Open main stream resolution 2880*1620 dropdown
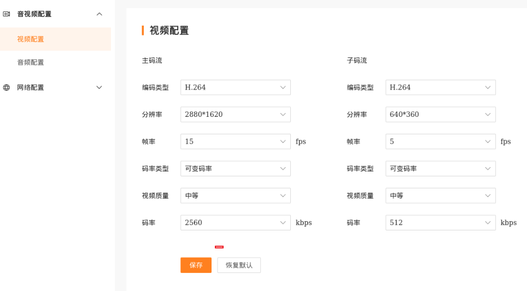This screenshot has width=527, height=291. tap(235, 115)
